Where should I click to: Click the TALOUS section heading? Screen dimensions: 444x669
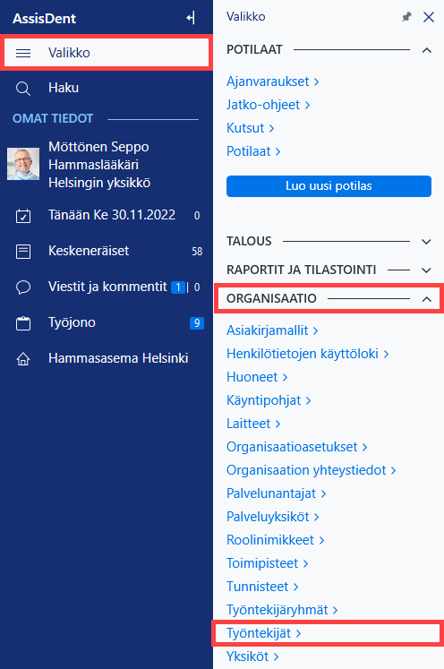tap(249, 242)
